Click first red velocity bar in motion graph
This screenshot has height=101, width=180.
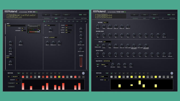[x=23, y=86]
